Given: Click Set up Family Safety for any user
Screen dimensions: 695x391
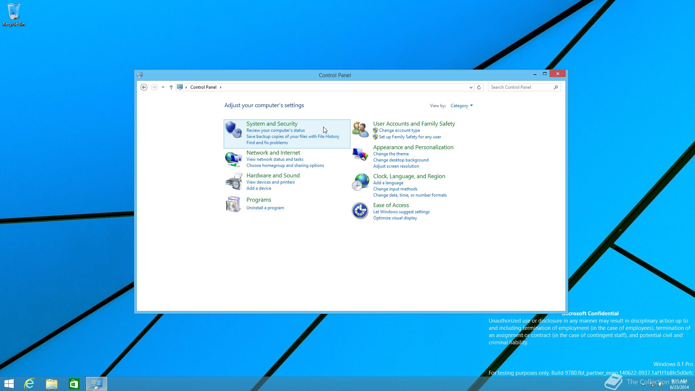Looking at the screenshot, I should click(x=410, y=137).
